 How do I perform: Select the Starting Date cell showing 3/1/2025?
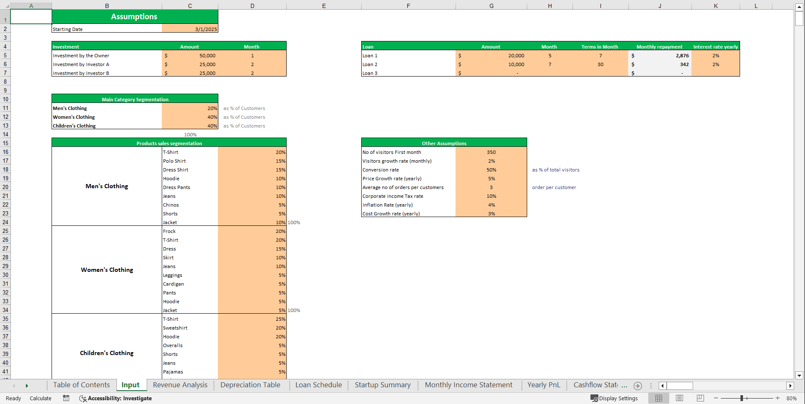tap(190, 29)
